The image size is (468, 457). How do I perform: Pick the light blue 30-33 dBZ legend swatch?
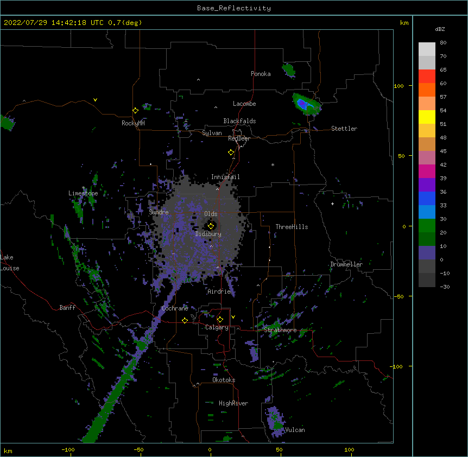click(x=427, y=212)
